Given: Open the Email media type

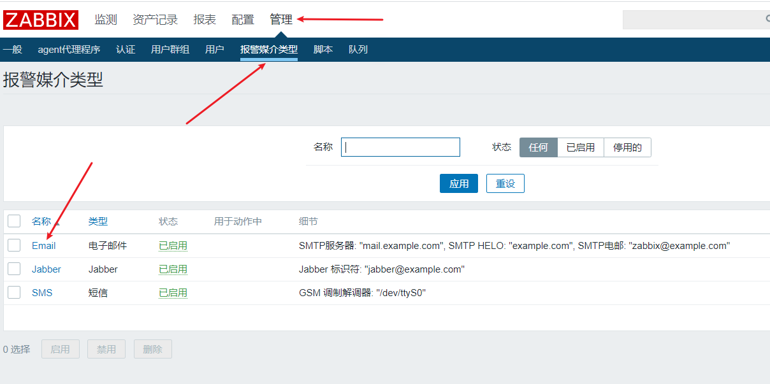Looking at the screenshot, I should pyautogui.click(x=44, y=245).
